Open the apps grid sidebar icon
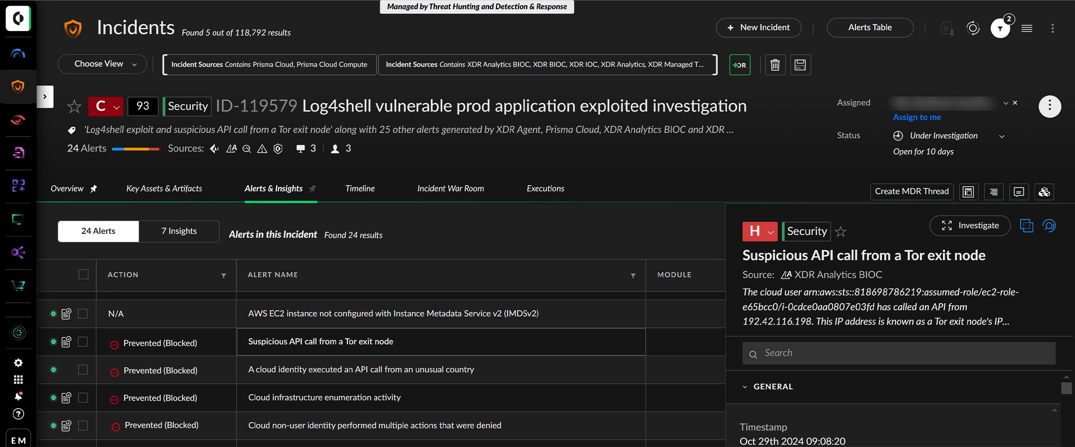Viewport: 1075px width, 447px height. pos(18,380)
